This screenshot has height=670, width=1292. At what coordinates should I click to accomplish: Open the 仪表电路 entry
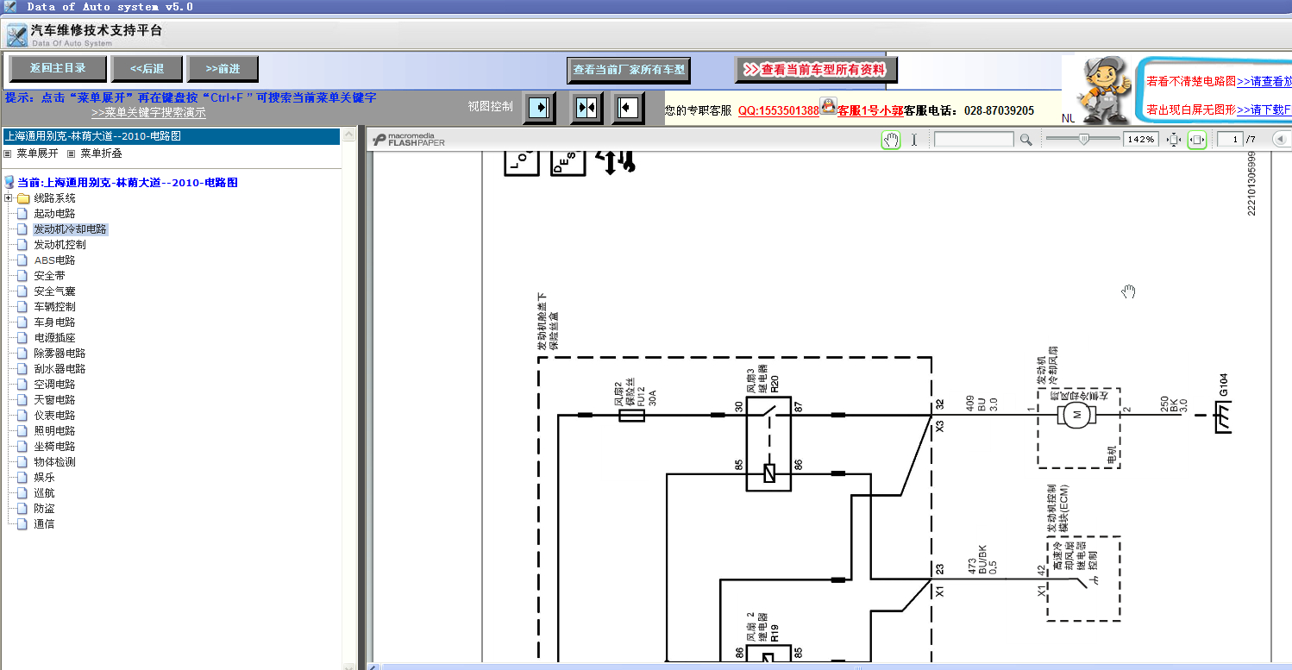[x=54, y=416]
